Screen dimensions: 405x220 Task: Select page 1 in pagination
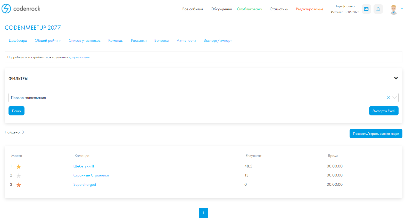(203, 213)
